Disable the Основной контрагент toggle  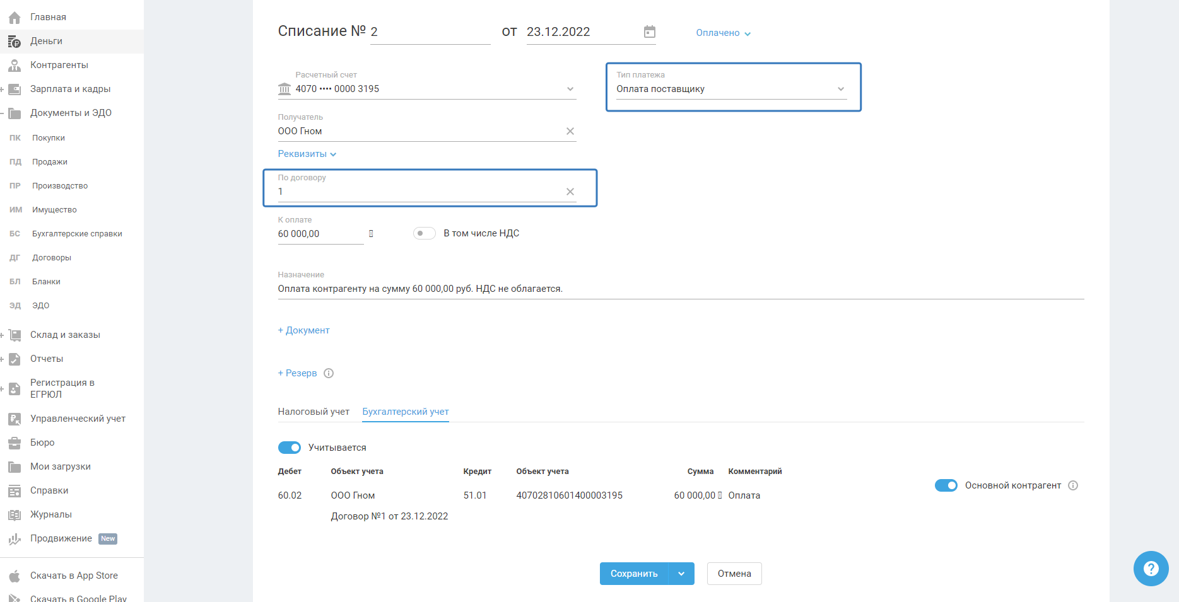click(x=946, y=485)
